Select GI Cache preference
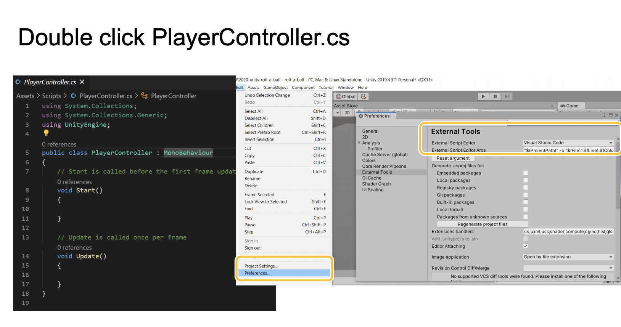 pyautogui.click(x=372, y=178)
